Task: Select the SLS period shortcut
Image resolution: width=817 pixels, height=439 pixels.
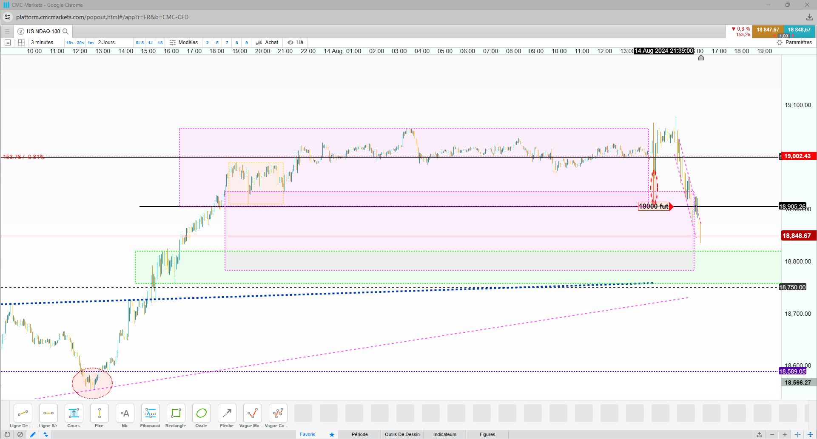Action: tap(140, 42)
